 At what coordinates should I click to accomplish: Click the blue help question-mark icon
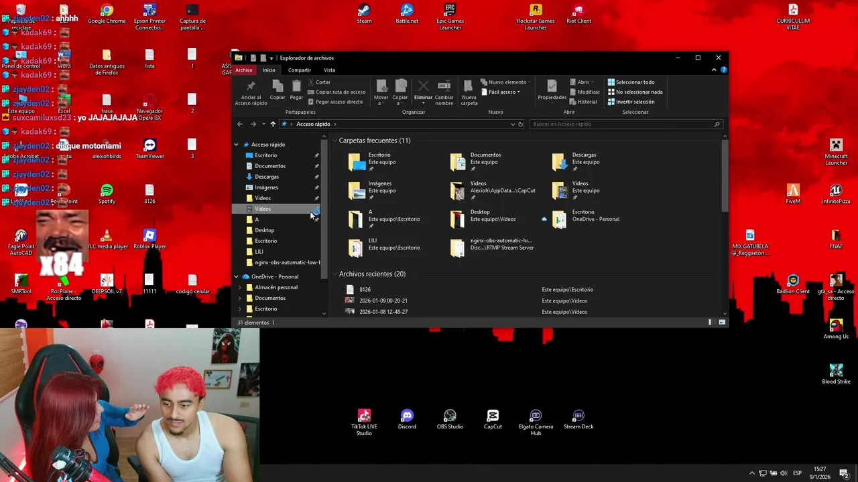tap(723, 70)
